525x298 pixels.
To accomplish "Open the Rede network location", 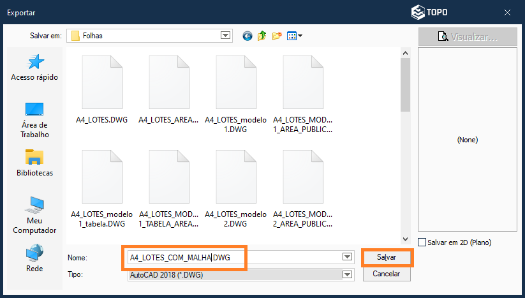I will click(x=34, y=258).
